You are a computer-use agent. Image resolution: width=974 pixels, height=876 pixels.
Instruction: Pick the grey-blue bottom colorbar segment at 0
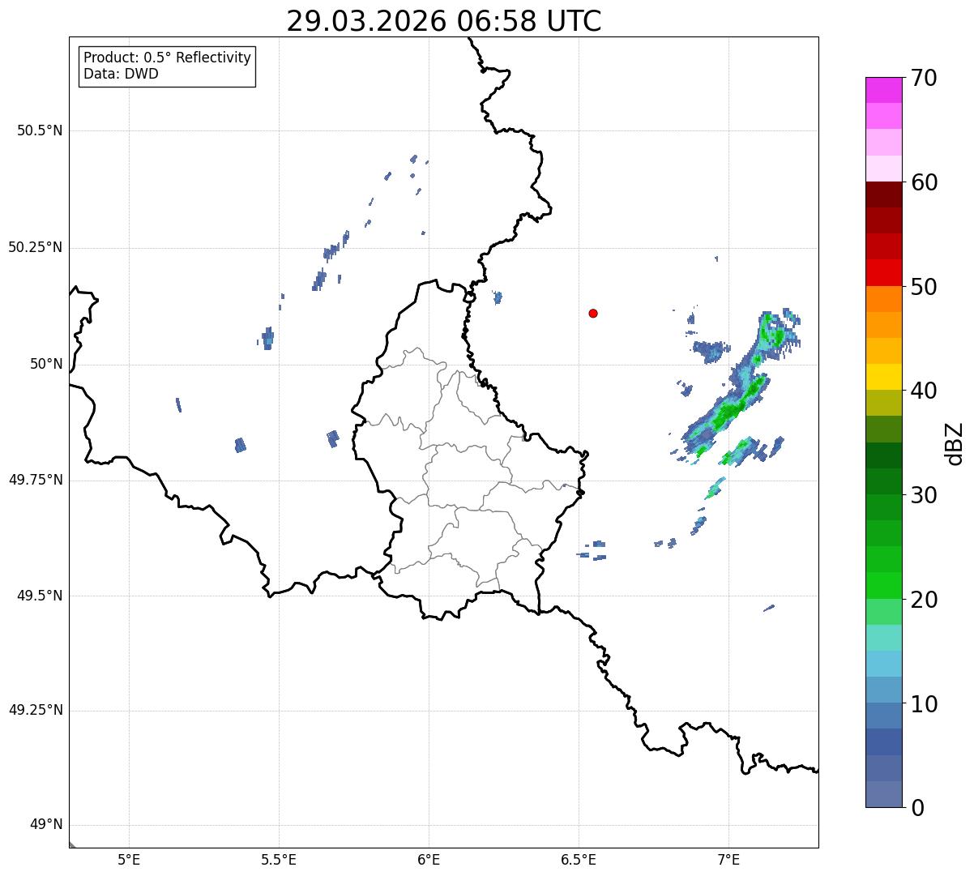click(884, 794)
